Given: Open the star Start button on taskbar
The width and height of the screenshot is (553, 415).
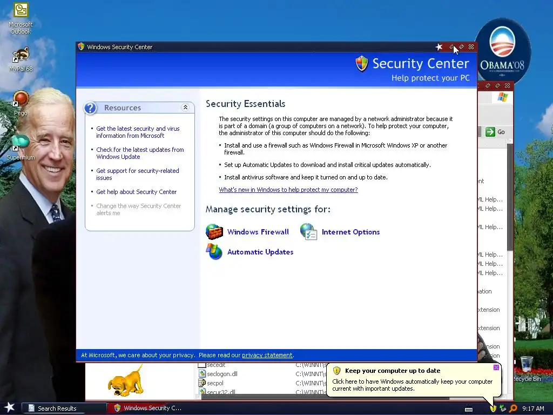Looking at the screenshot, I should pyautogui.click(x=10, y=407).
